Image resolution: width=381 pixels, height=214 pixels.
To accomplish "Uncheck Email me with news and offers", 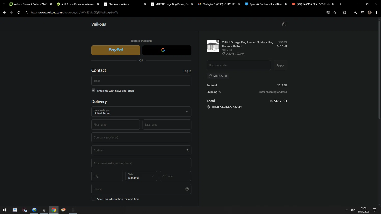I will coord(93,91).
